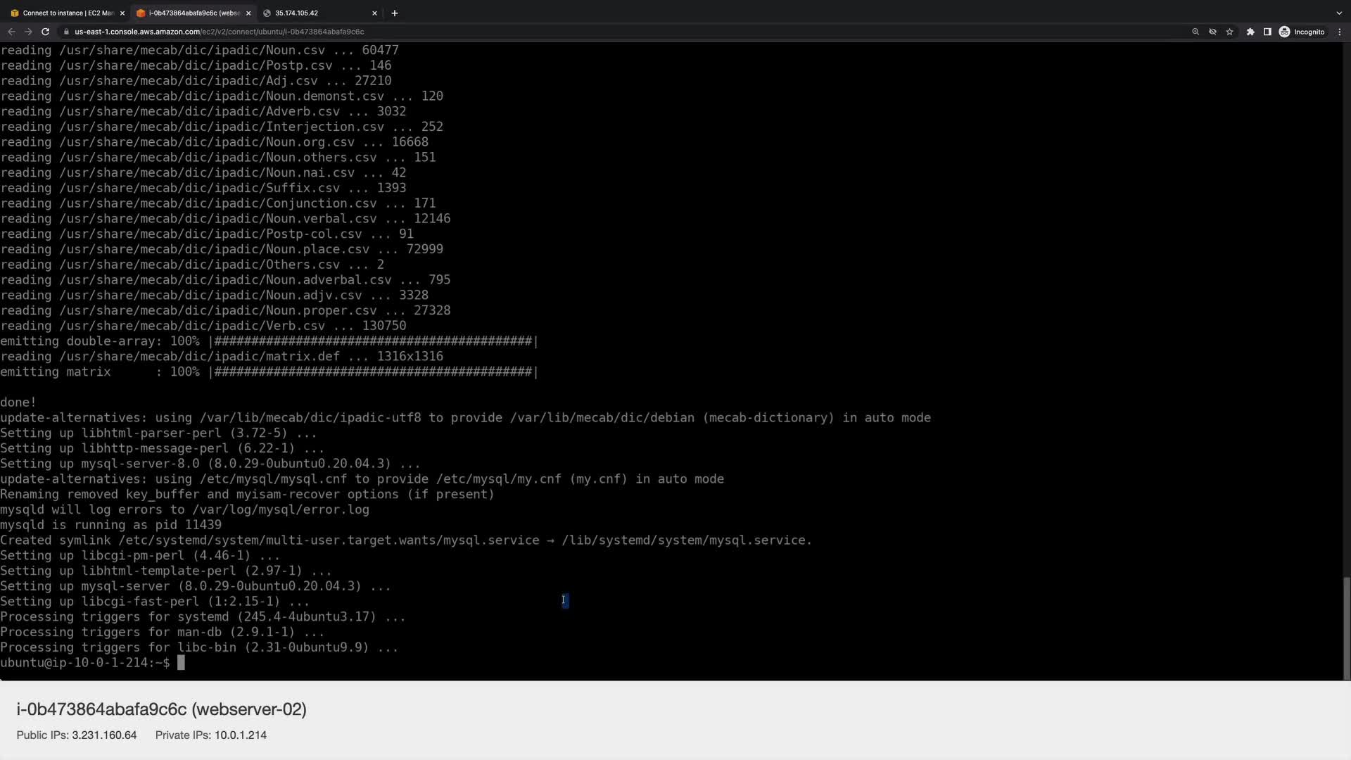Image resolution: width=1351 pixels, height=760 pixels.
Task: Open Chrome's three-dot menu
Action: (1340, 32)
